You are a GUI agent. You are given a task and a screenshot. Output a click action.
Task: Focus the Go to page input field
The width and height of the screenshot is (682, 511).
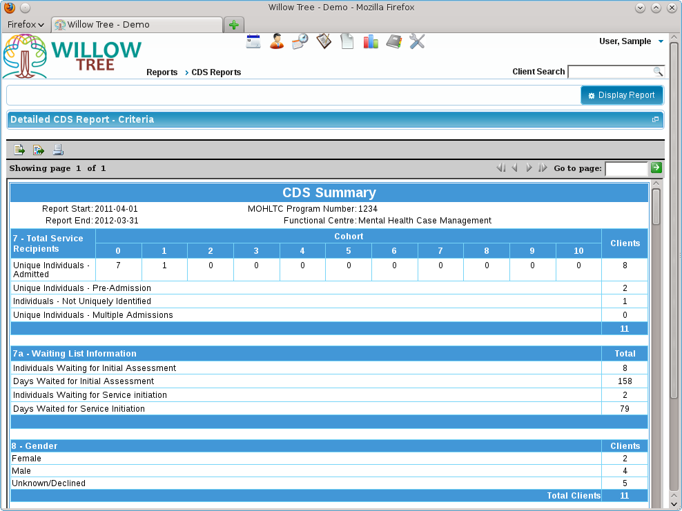(626, 168)
